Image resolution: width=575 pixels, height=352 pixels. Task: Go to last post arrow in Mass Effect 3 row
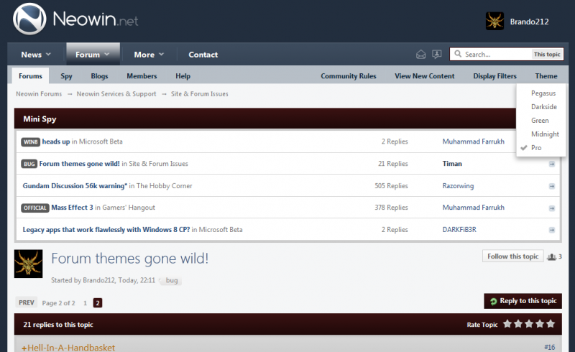[551, 208]
